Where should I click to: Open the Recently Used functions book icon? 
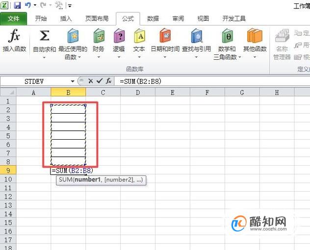point(73,36)
